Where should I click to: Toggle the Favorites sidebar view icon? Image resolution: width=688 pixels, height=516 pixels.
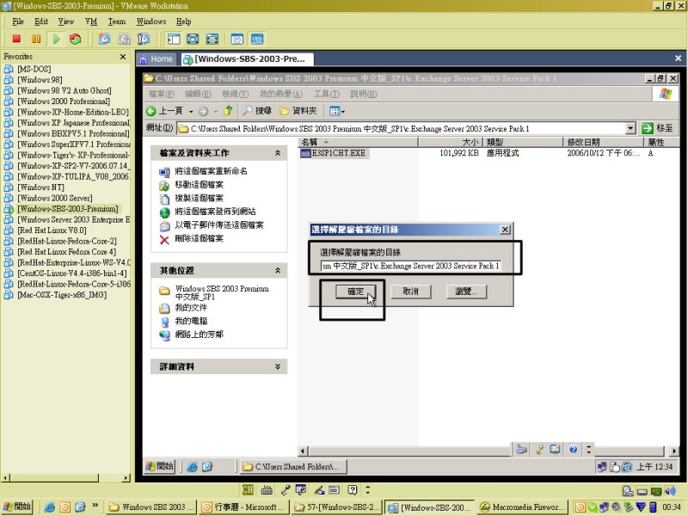tap(174, 39)
